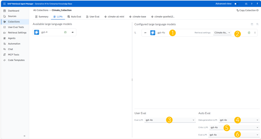Click the gpt-4o configured model name

pyautogui.click(x=161, y=33)
